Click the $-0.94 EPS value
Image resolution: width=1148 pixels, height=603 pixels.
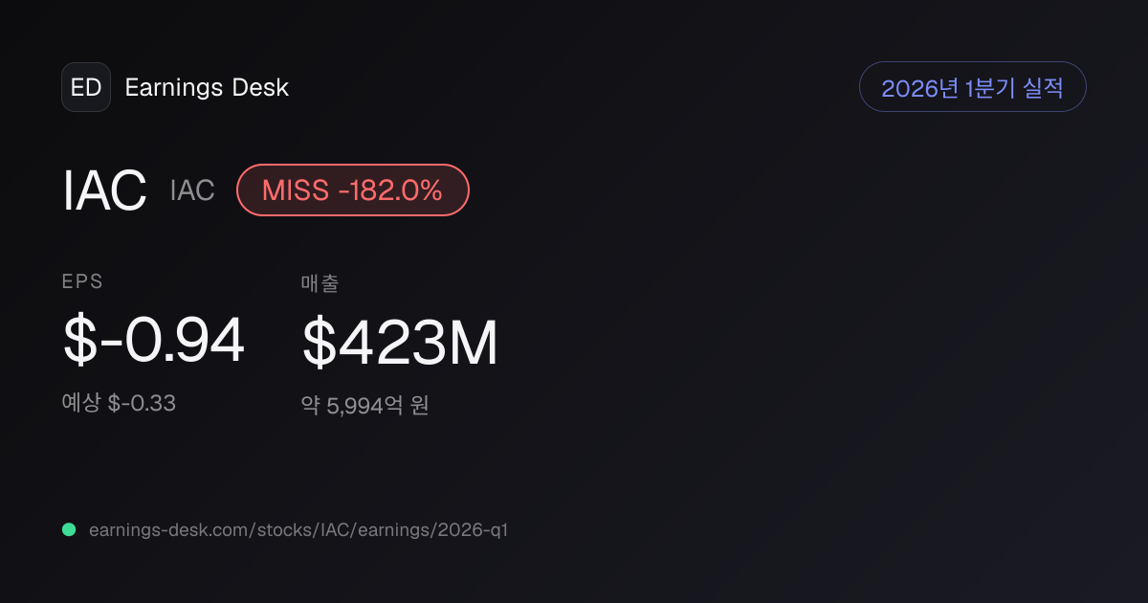(x=154, y=343)
